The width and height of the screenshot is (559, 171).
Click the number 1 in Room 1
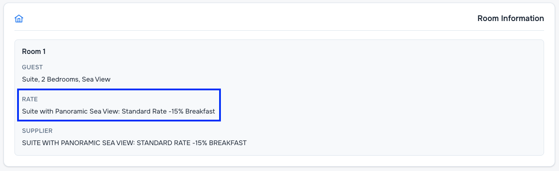[x=44, y=51]
